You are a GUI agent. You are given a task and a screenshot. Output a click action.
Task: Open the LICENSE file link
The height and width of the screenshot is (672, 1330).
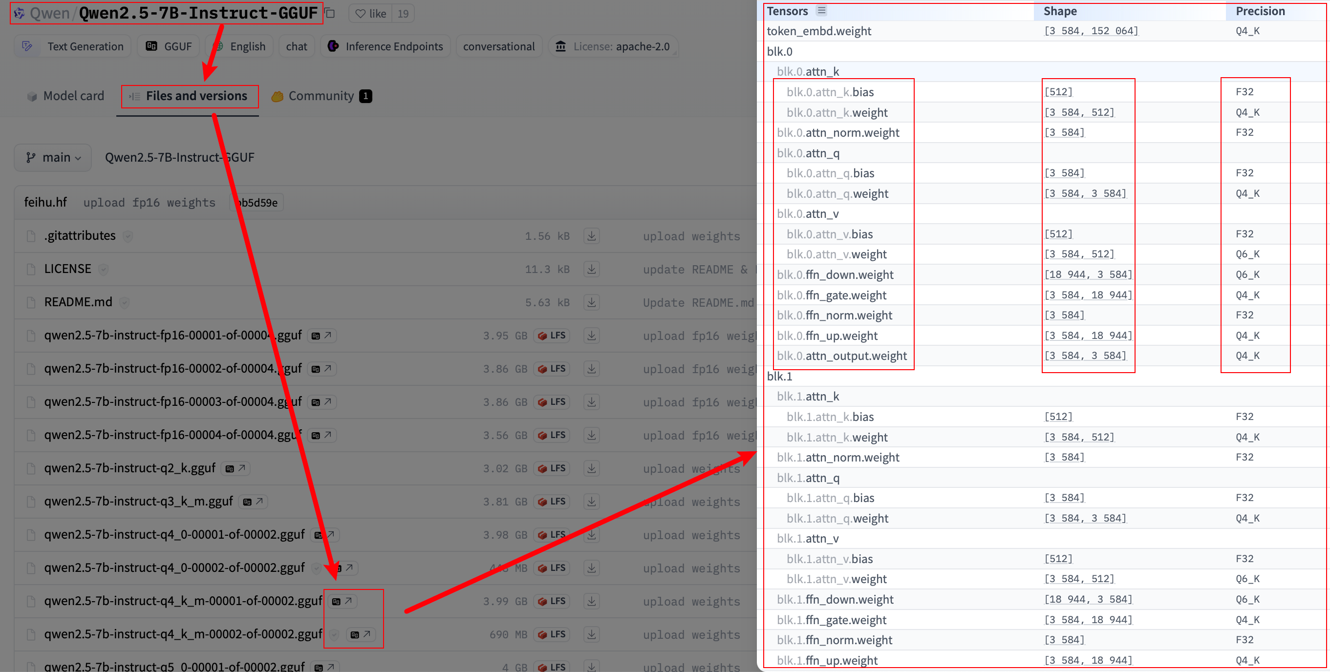point(67,269)
